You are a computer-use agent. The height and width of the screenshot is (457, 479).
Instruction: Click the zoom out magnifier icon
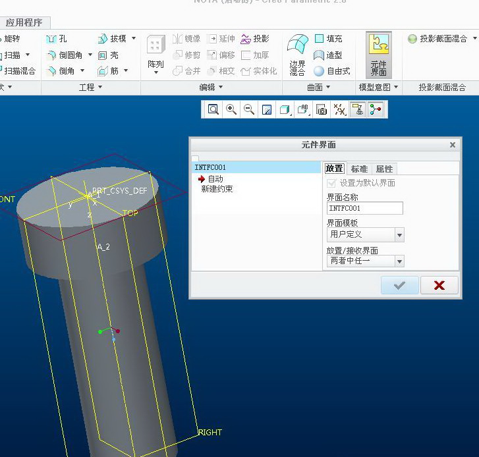coord(249,110)
